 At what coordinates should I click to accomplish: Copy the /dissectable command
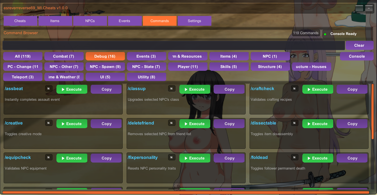(352, 124)
